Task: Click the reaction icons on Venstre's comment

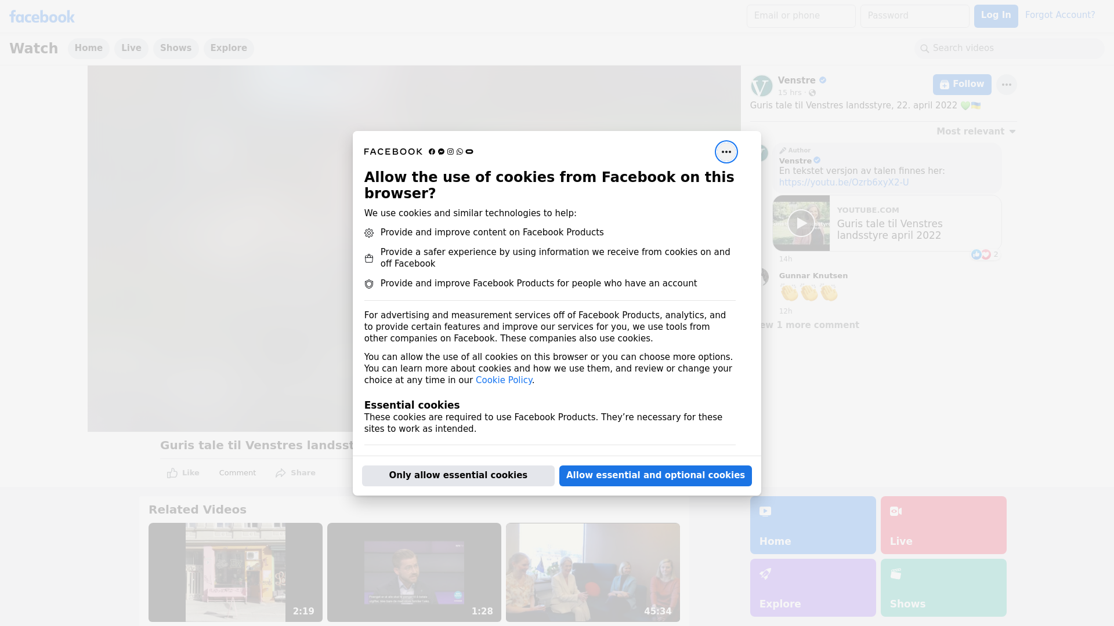Action: pyautogui.click(x=981, y=254)
